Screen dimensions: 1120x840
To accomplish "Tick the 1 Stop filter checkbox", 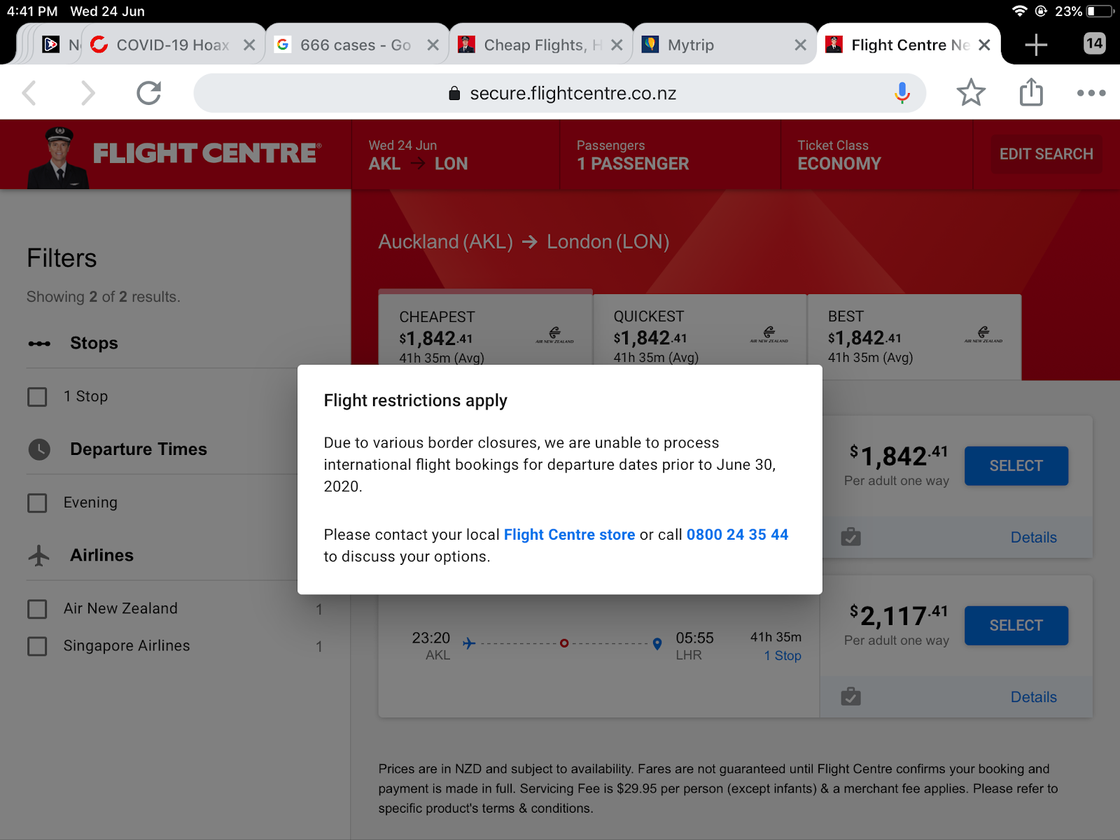I will 37,397.
